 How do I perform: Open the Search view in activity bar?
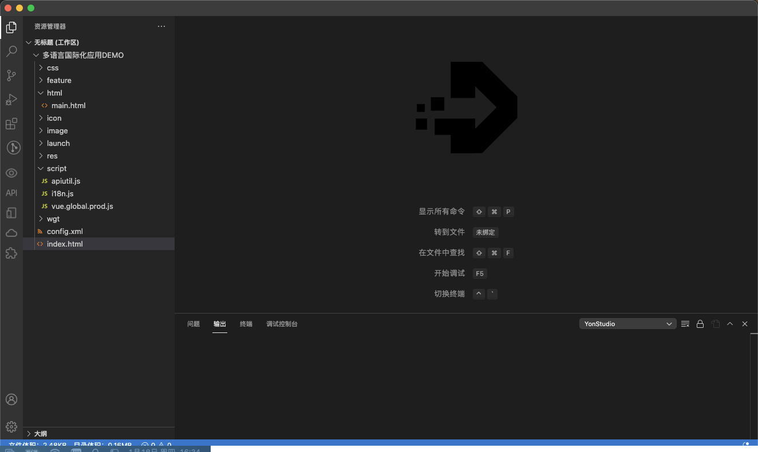[x=11, y=51]
